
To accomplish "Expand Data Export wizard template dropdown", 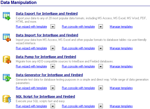I will pyautogui.click(x=53, y=27).
